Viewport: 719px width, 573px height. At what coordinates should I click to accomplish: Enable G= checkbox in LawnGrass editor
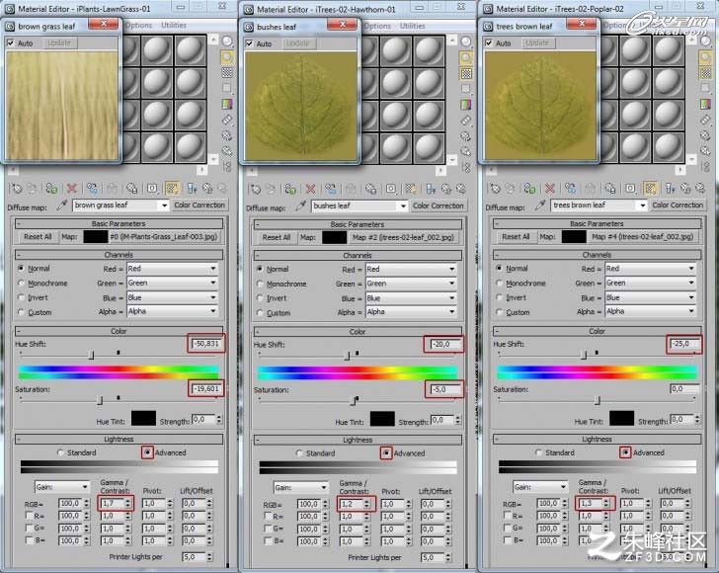click(30, 528)
